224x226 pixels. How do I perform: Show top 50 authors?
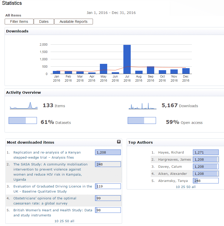point(188,187)
